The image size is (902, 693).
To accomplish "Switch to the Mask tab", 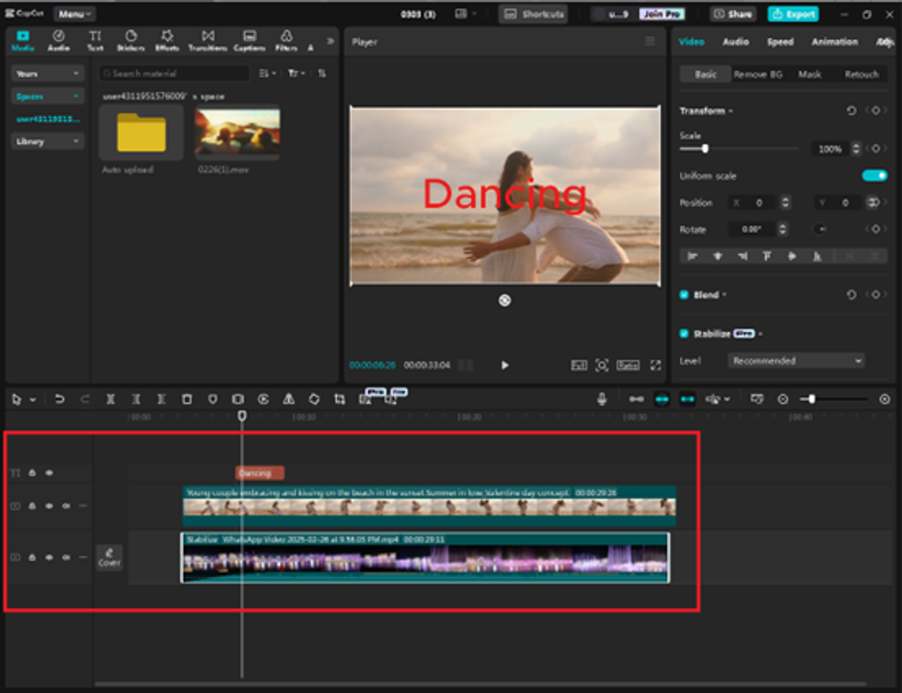I will point(809,75).
